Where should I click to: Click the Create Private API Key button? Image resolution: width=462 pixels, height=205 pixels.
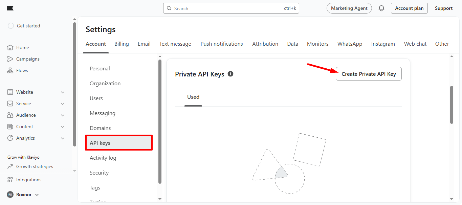click(x=368, y=74)
